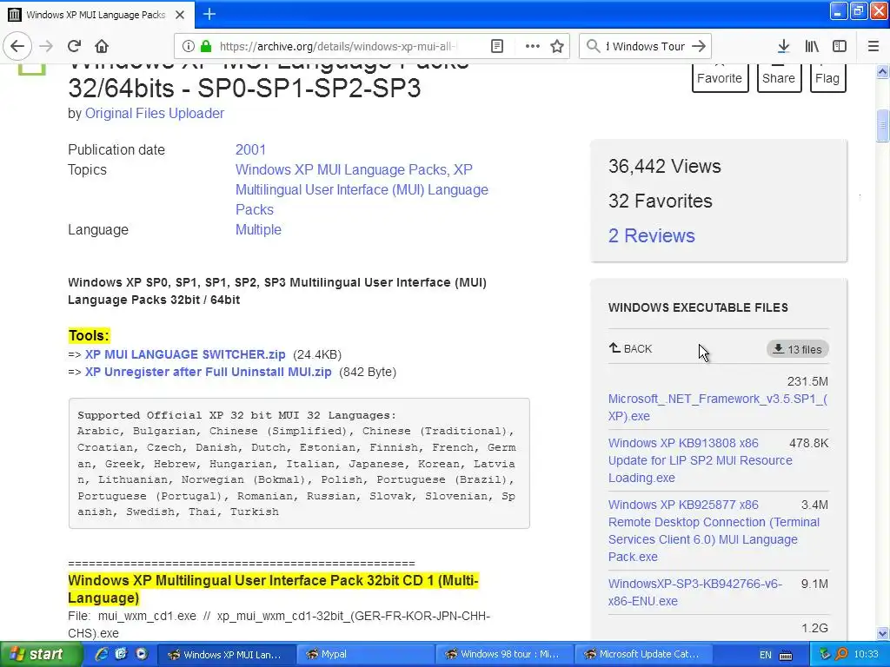Image resolution: width=890 pixels, height=667 pixels.
Task: Open the 2001 publication date link
Action: (x=250, y=149)
